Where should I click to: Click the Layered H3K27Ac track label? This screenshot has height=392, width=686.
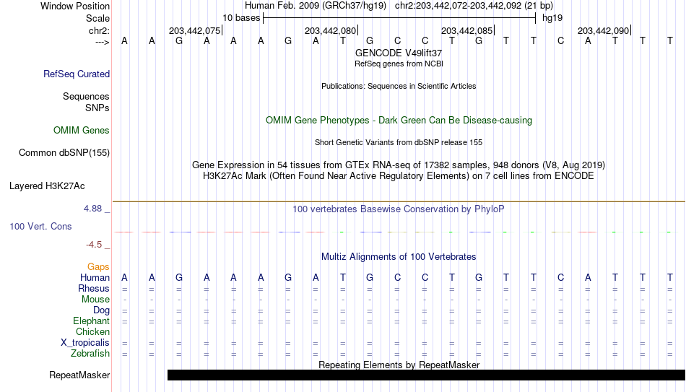pos(47,186)
